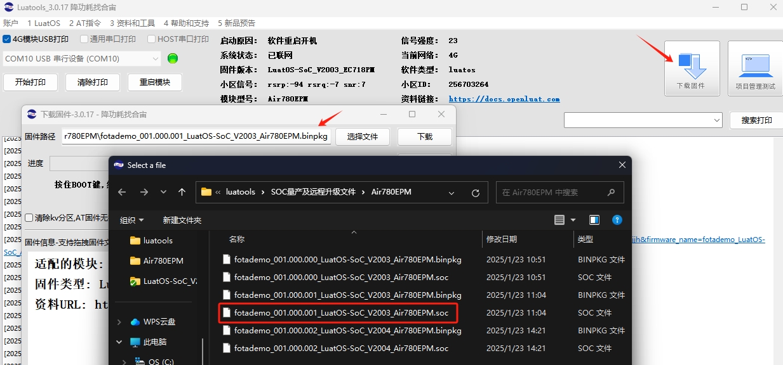The height and width of the screenshot is (365, 783).
Task: Go up one folder level
Action: coord(182,192)
